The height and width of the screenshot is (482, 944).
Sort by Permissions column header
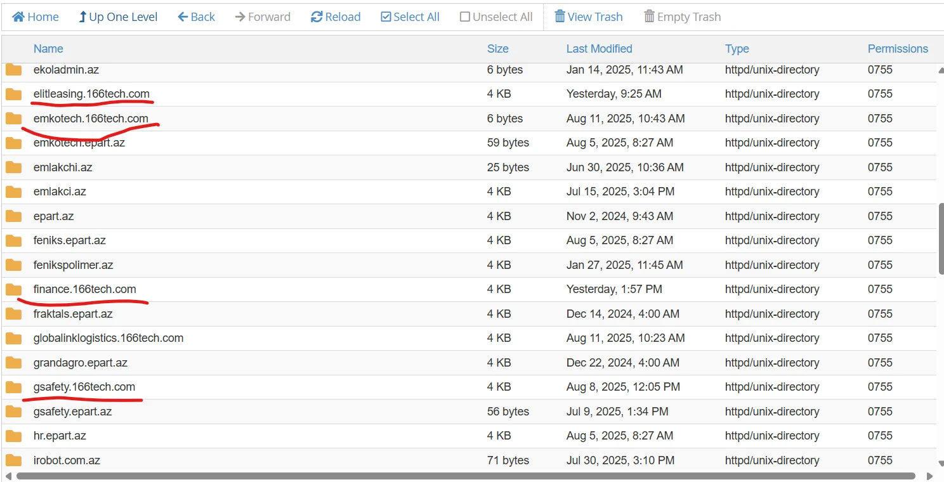point(897,49)
